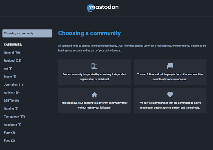213x150 pixels.
Task: Browse the Art (8) category
Action: pos(8,69)
